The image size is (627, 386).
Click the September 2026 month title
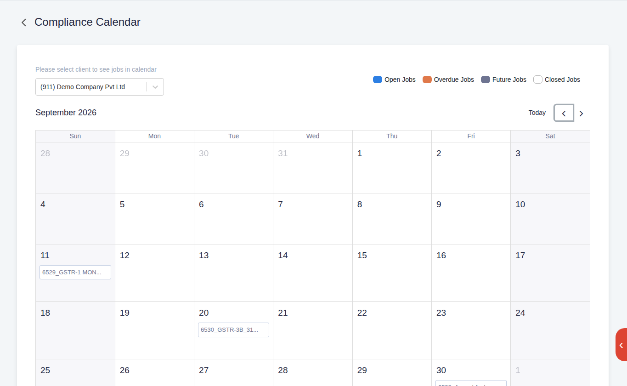66,113
